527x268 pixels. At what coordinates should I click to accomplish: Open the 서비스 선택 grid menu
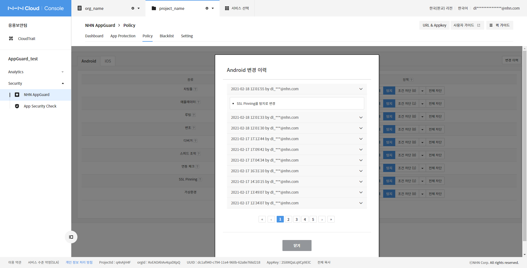point(237,8)
